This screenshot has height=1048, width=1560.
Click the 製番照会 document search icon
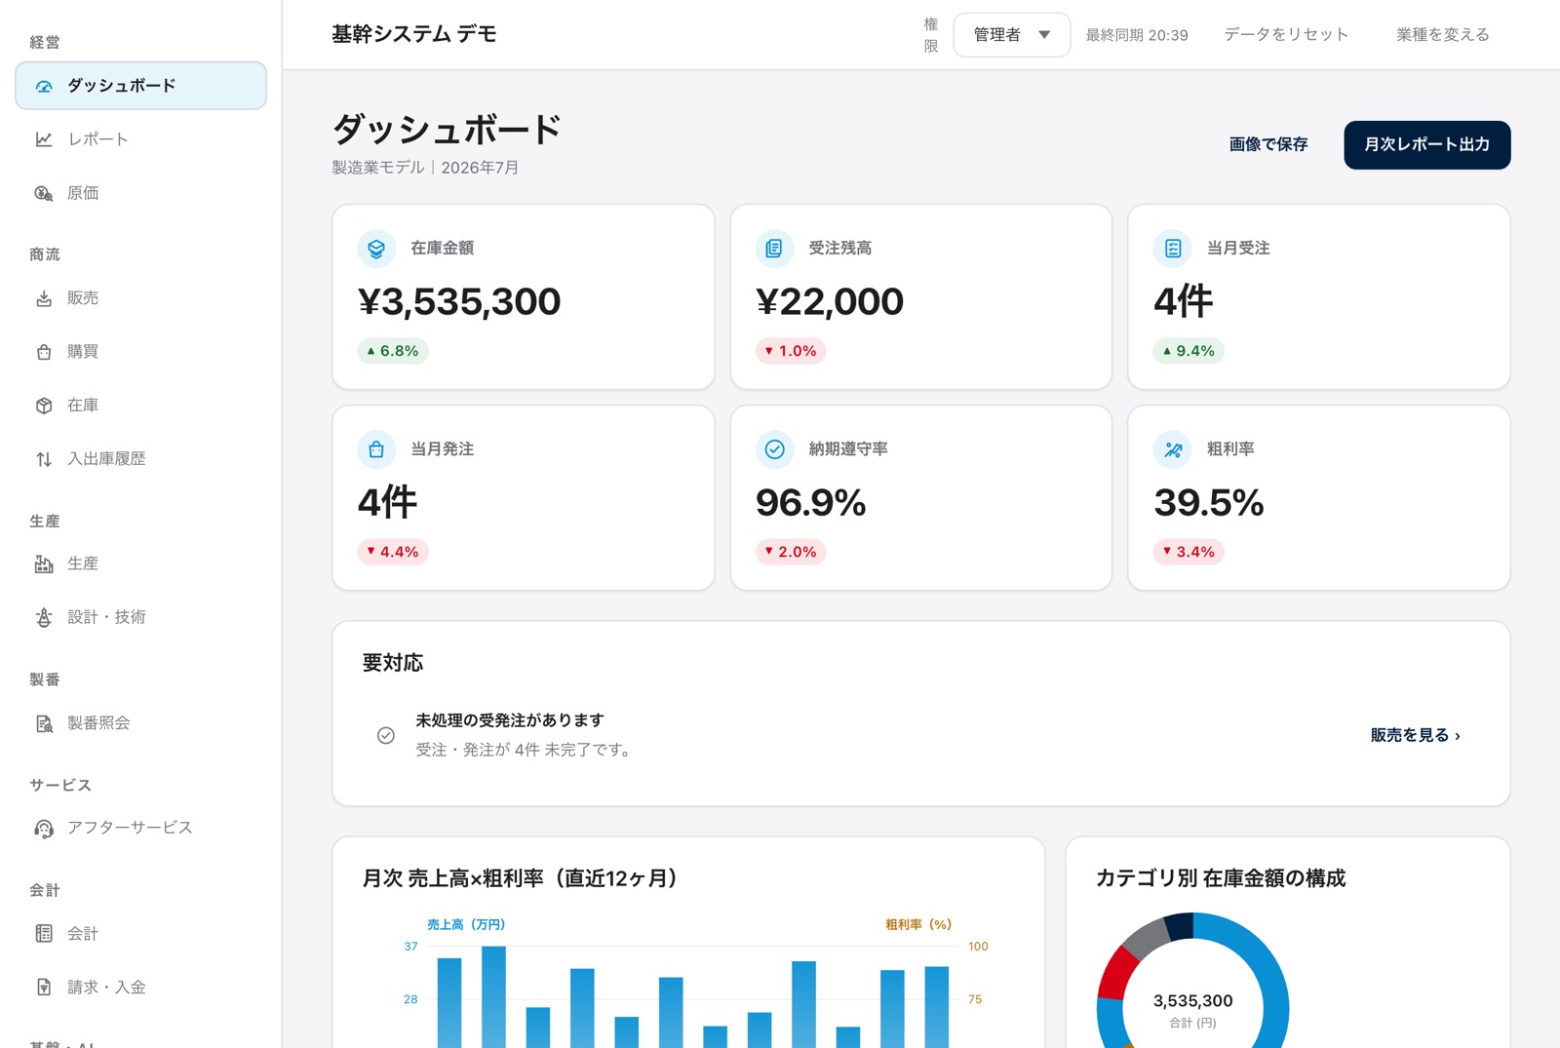44,723
